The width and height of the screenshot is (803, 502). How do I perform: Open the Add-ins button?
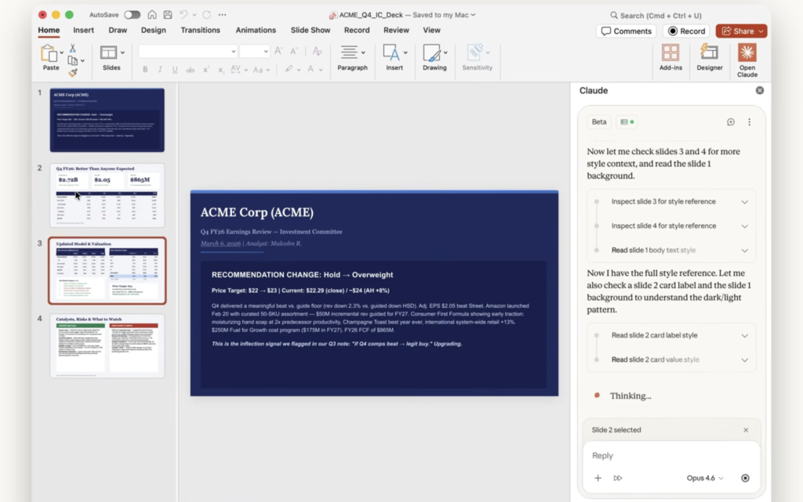670,57
